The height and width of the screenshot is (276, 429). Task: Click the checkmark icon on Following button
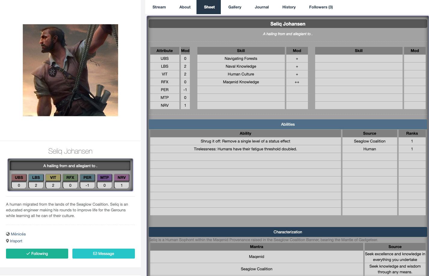click(x=28, y=253)
